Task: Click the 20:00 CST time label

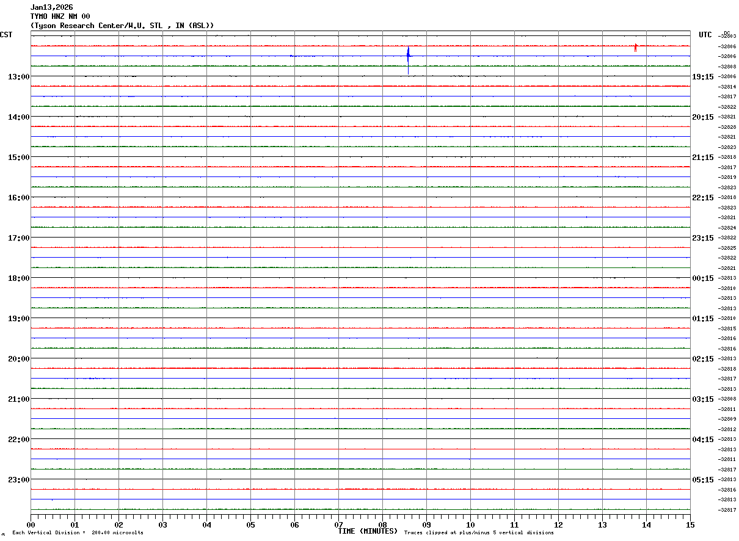Action: coord(18,358)
